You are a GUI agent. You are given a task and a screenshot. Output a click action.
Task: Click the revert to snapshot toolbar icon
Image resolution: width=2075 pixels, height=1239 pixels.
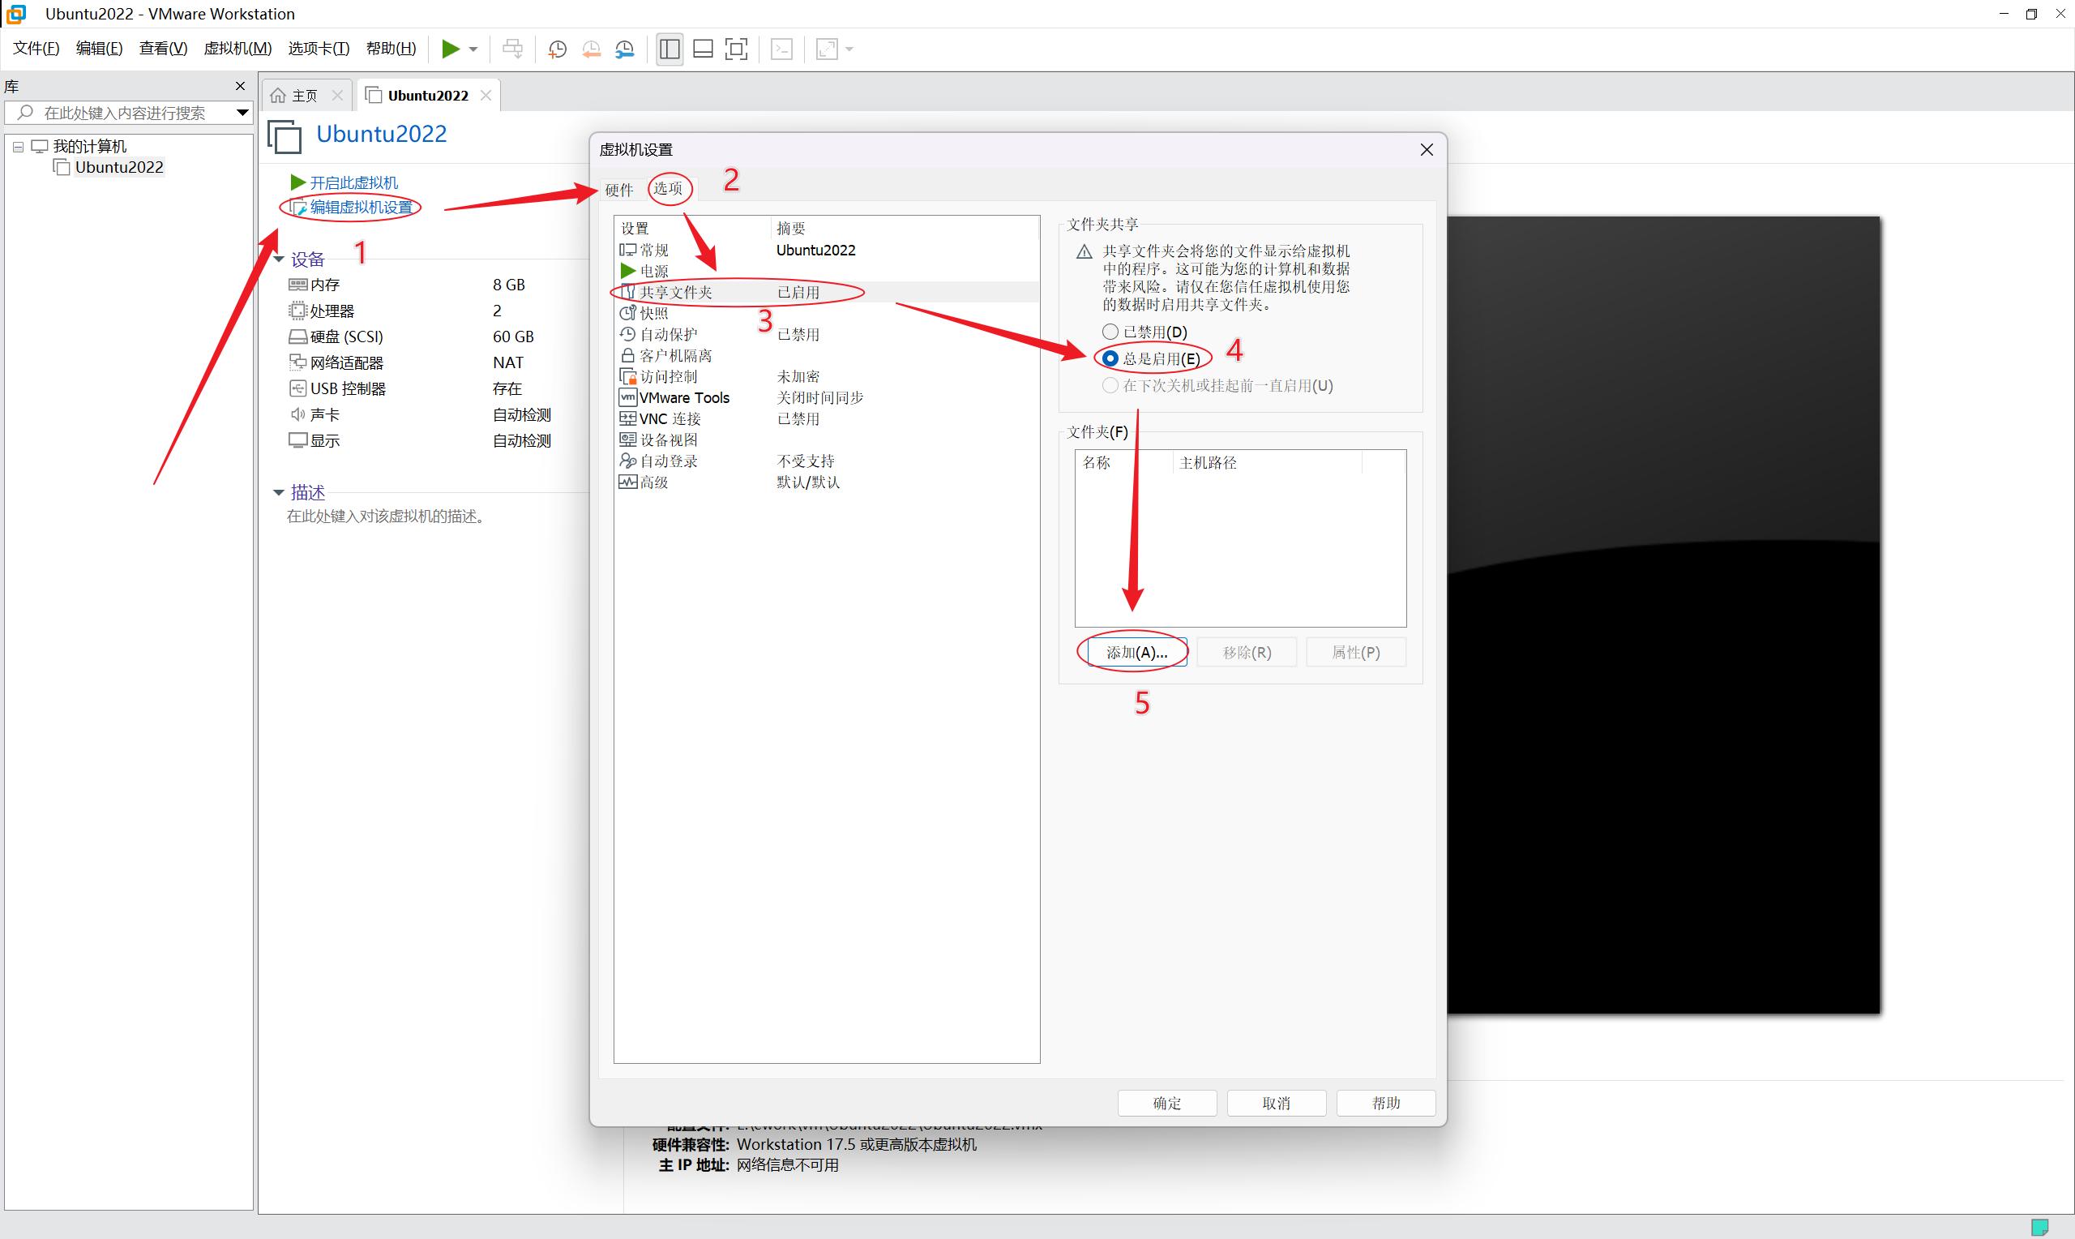coord(591,49)
